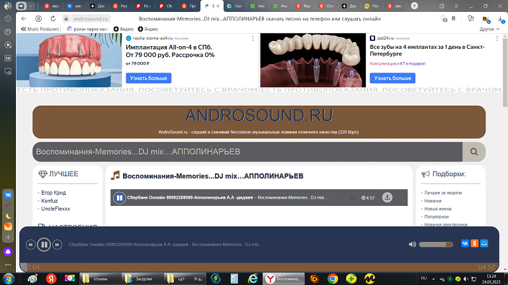The image size is (508, 285).
Task: Like the track with the heart icon
Action: pyautogui.click(x=352, y=197)
